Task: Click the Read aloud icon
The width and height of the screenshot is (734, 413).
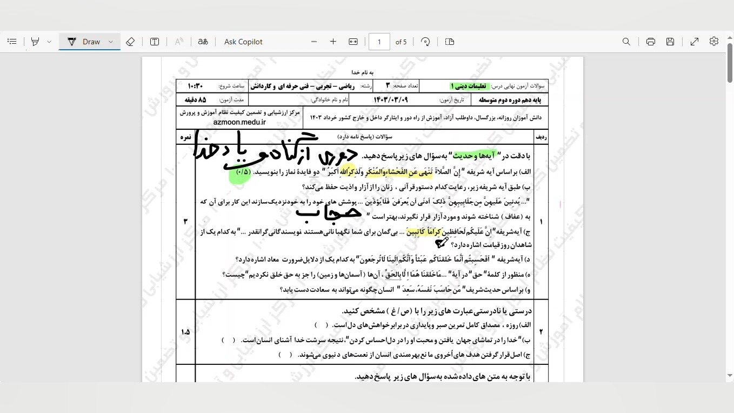Action: click(x=179, y=42)
